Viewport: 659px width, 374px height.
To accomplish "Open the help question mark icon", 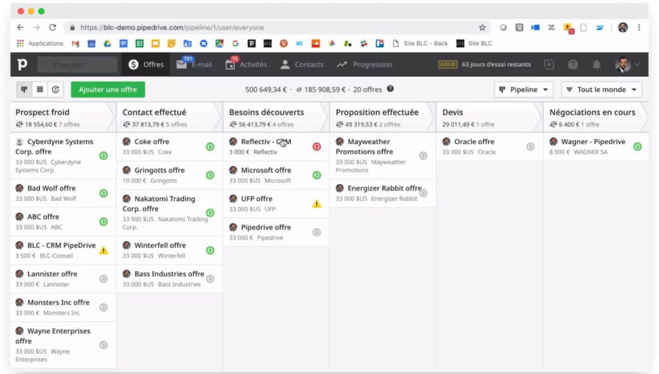I will (572, 64).
